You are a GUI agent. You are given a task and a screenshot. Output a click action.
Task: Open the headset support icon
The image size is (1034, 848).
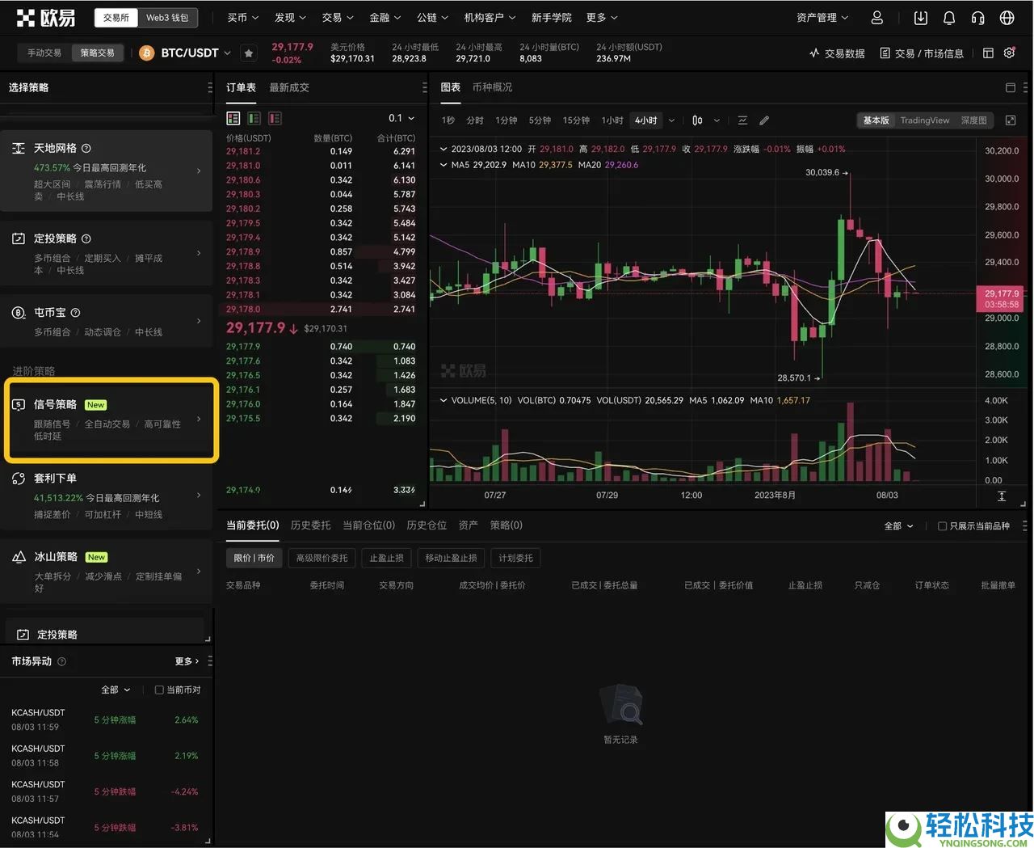pyautogui.click(x=977, y=18)
